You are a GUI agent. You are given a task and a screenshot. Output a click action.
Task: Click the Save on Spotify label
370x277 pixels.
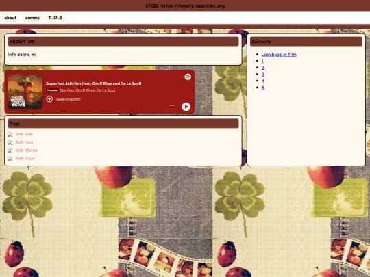69,99
